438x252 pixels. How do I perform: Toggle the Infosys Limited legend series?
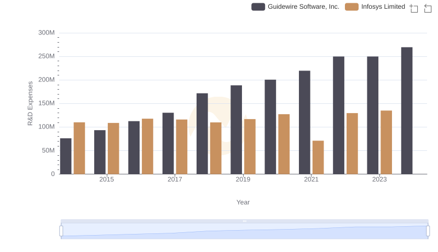(x=375, y=7)
